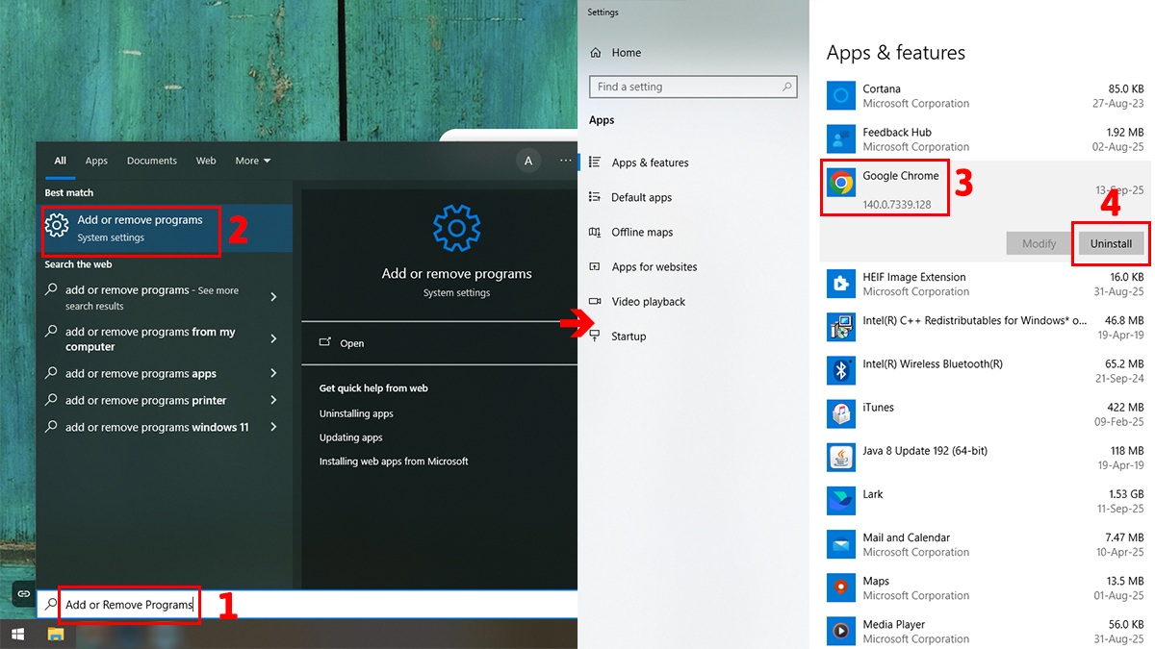Switch to the Documents search tab
Screen dimensions: 1155x649
tap(152, 161)
